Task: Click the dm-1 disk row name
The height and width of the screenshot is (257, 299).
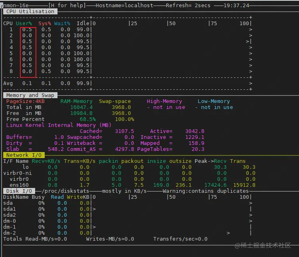Action: click(x=10, y=227)
